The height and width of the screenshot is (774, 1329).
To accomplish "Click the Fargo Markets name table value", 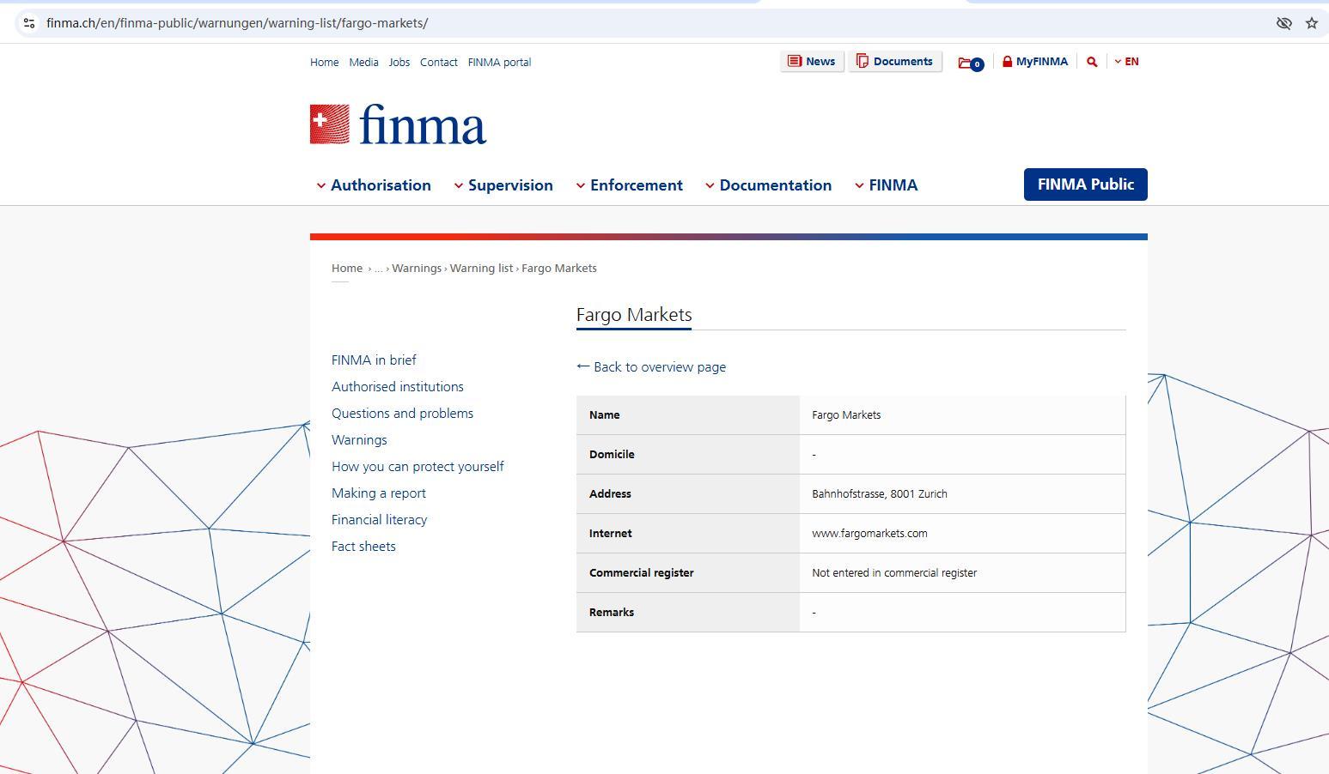I will pos(846,415).
